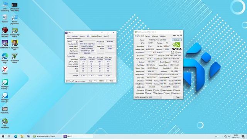Click the network globe tray icon
The height and width of the screenshot is (139, 247).
pos(225,136)
